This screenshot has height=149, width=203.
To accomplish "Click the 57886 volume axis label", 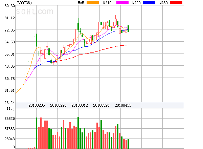I will point(9,129).
